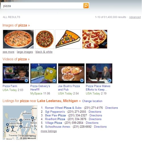The height and width of the screenshot is (142, 142).
Task: Select map marker number 3
Action: pos(7,124)
